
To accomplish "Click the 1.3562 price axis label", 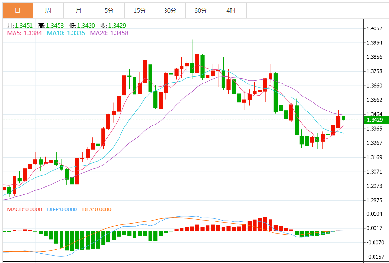I will (374, 100).
